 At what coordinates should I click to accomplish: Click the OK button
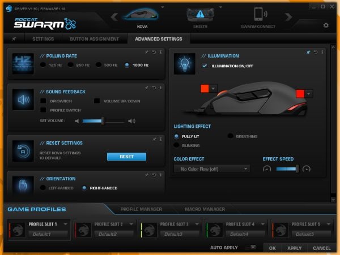tap(273, 248)
